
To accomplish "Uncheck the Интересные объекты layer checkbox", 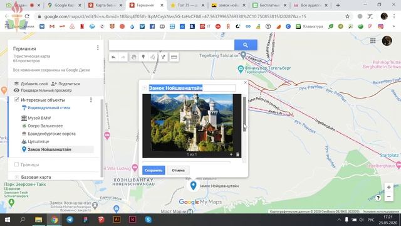I will tap(17, 99).
